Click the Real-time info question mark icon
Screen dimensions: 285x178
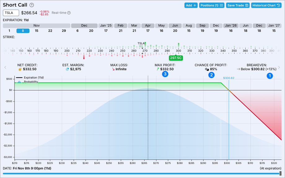(x=69, y=13)
